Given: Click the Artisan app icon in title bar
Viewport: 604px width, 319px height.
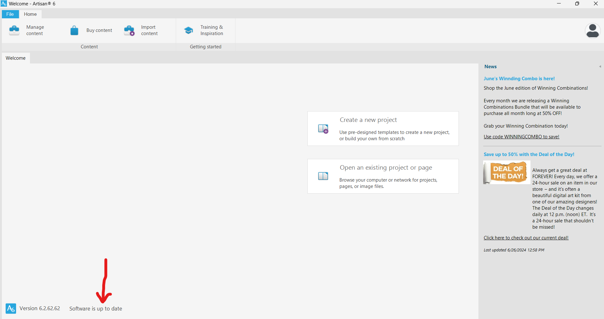Looking at the screenshot, I should pyautogui.click(x=4, y=4).
